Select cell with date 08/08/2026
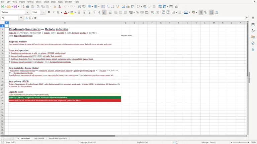The height and width of the screenshot is (144, 257). [125, 36]
